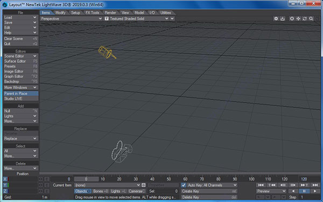Click the viewport maximize icon at far right
Screen dimensions: 323x202
click(x=318, y=19)
